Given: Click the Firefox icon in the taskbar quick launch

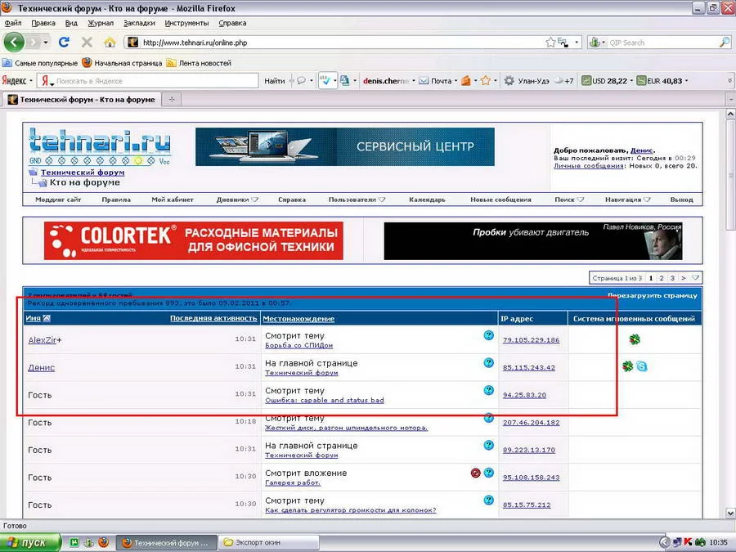Looking at the screenshot, I should tap(104, 542).
